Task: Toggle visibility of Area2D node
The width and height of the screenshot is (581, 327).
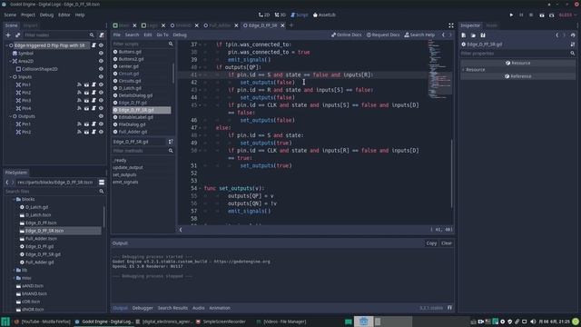Action: tap(101, 61)
